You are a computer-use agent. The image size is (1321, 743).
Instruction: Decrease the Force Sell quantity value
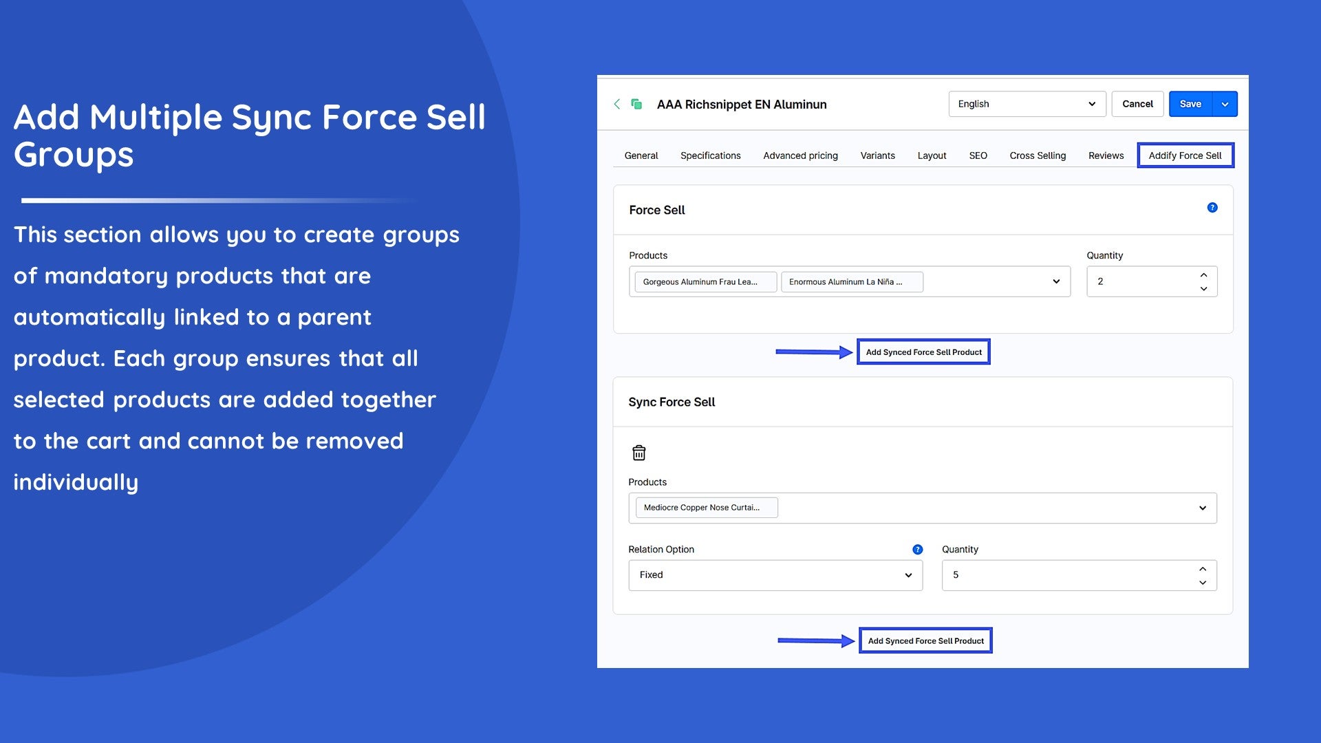tap(1203, 289)
